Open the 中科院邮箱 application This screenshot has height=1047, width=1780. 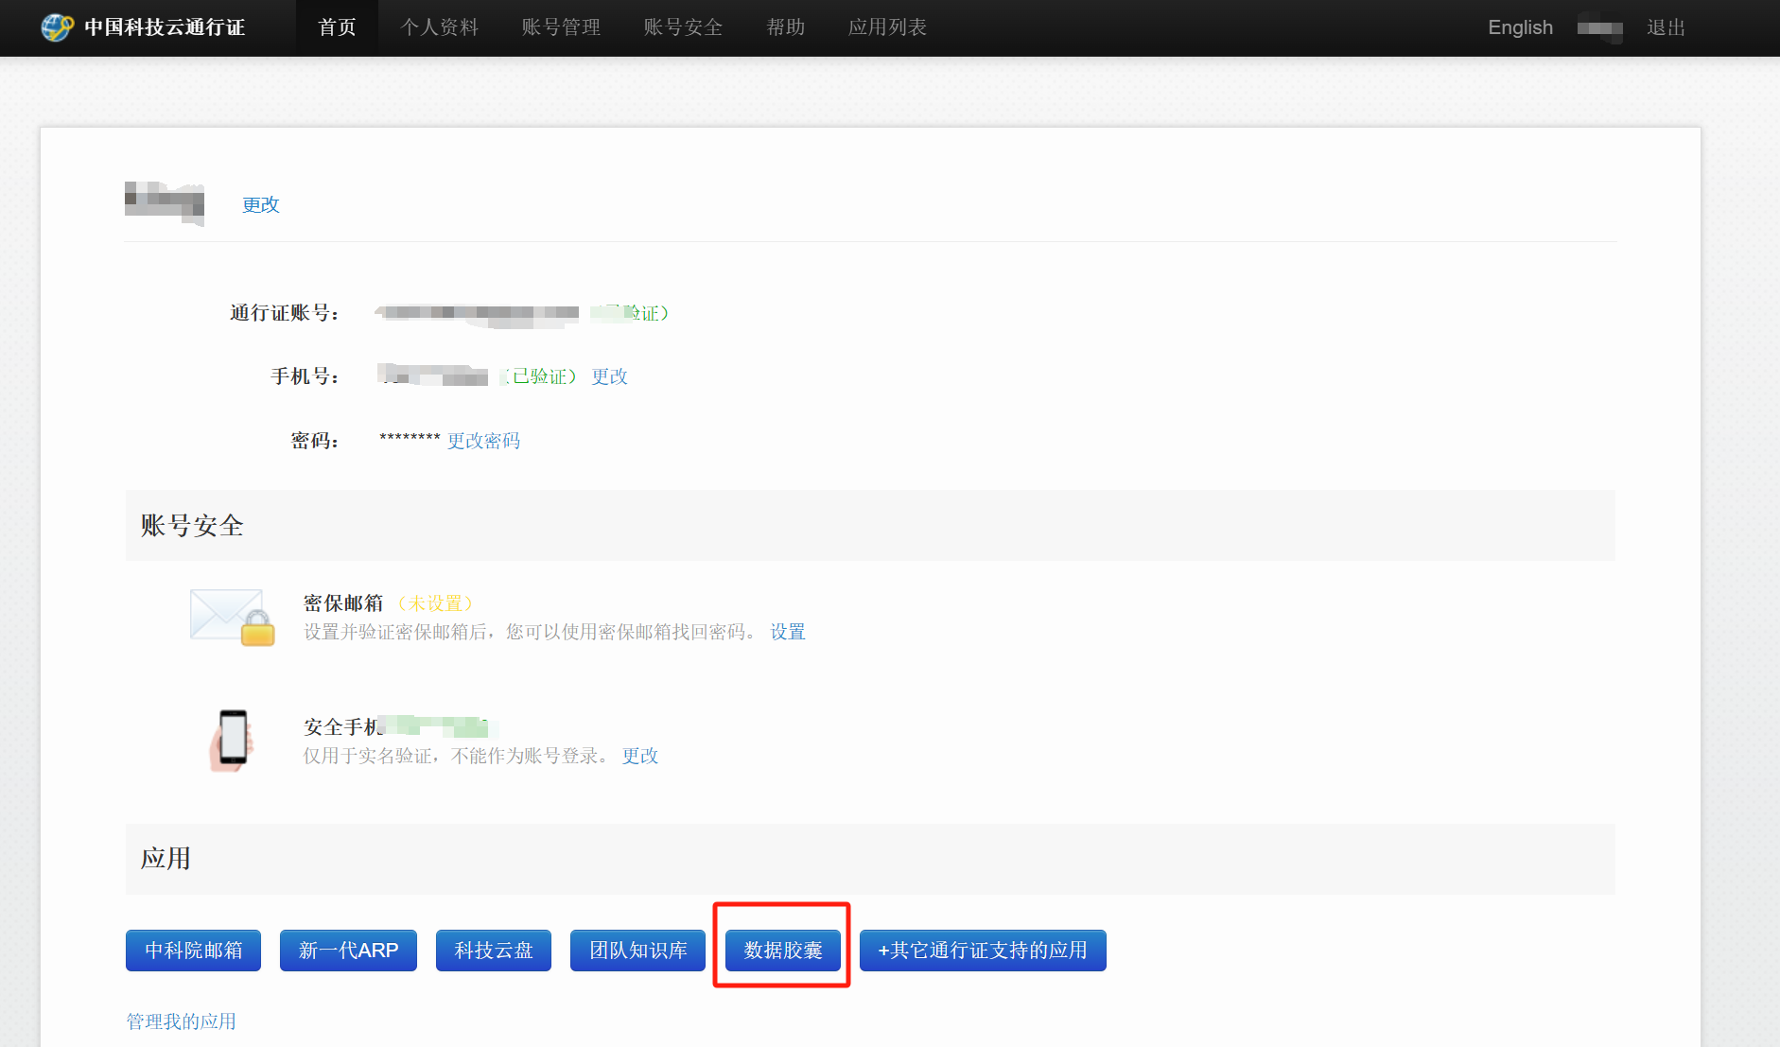(x=194, y=951)
